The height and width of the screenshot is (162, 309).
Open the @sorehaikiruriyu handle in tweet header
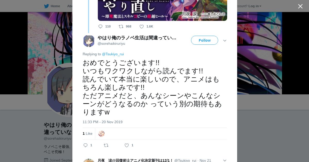[x=111, y=43]
